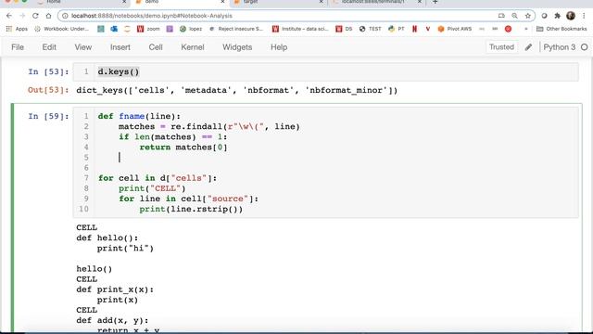Open the Workbook: Under... bookmark
The image size is (593, 334).
click(x=62, y=29)
